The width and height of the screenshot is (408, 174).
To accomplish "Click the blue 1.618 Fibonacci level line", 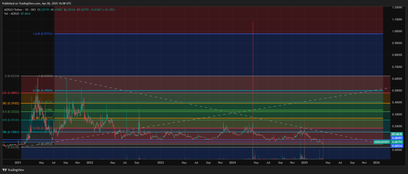I will 219,34.
